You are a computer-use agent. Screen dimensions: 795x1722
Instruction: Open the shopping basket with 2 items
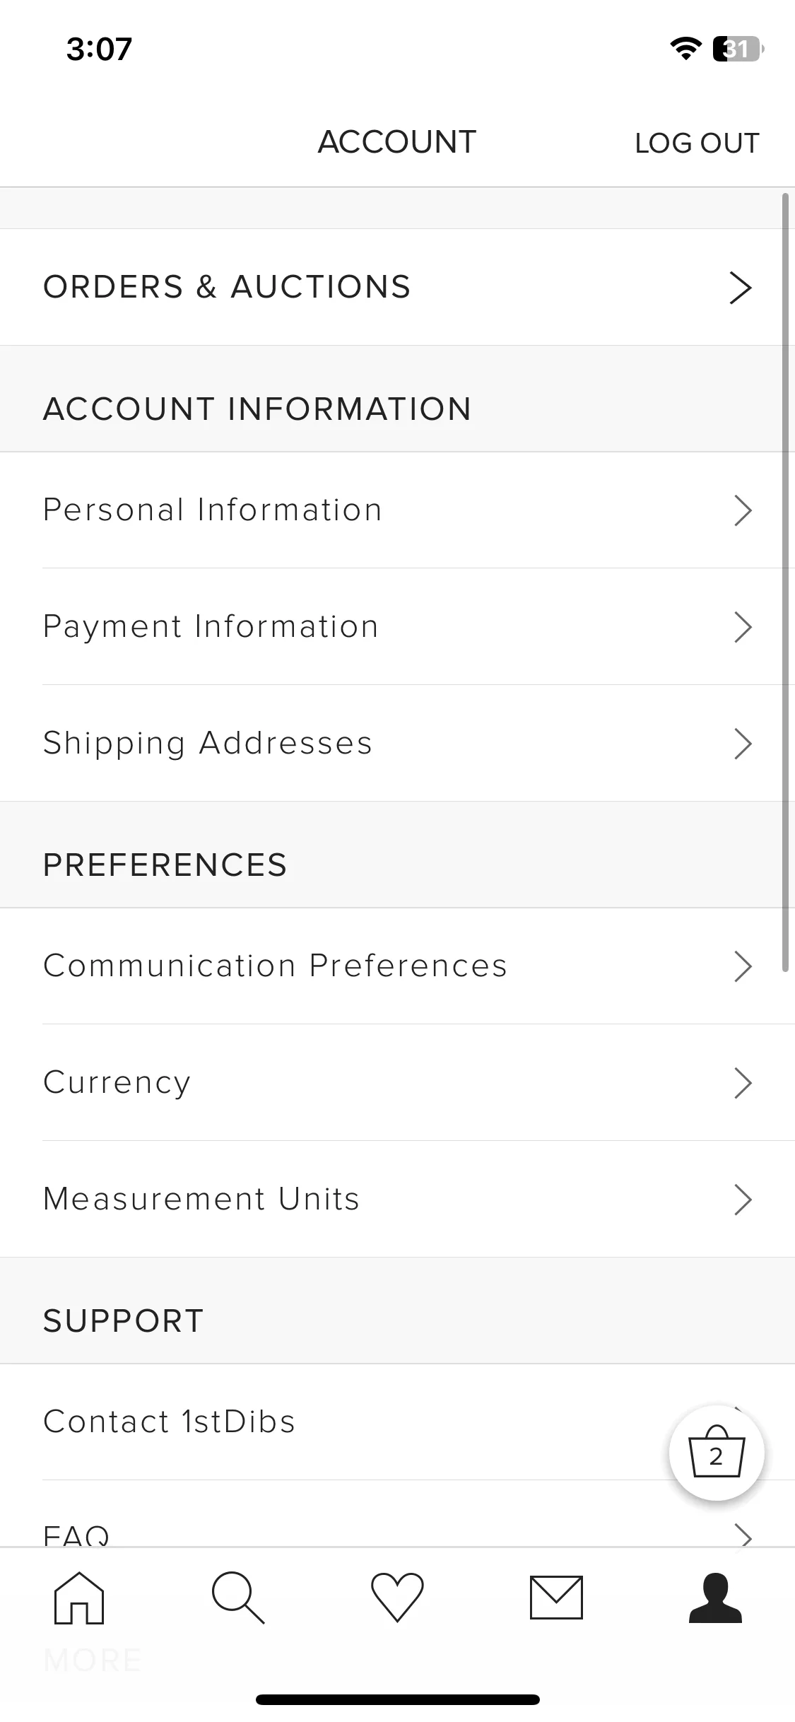[x=717, y=1453]
